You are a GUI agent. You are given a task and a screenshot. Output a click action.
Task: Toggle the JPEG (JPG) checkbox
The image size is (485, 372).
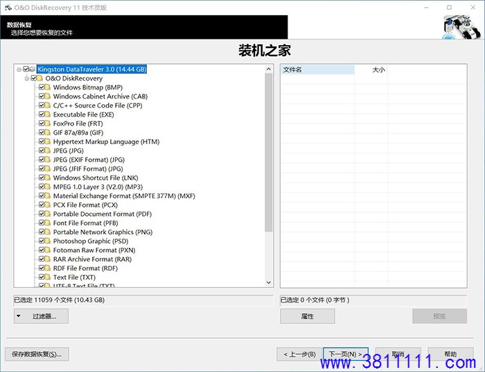coord(42,150)
